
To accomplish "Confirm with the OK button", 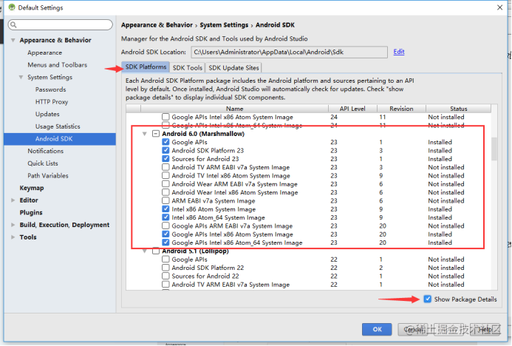I will click(x=377, y=329).
